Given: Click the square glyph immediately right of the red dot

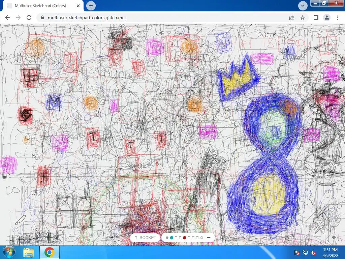Looking at the screenshot, I should [189, 238].
